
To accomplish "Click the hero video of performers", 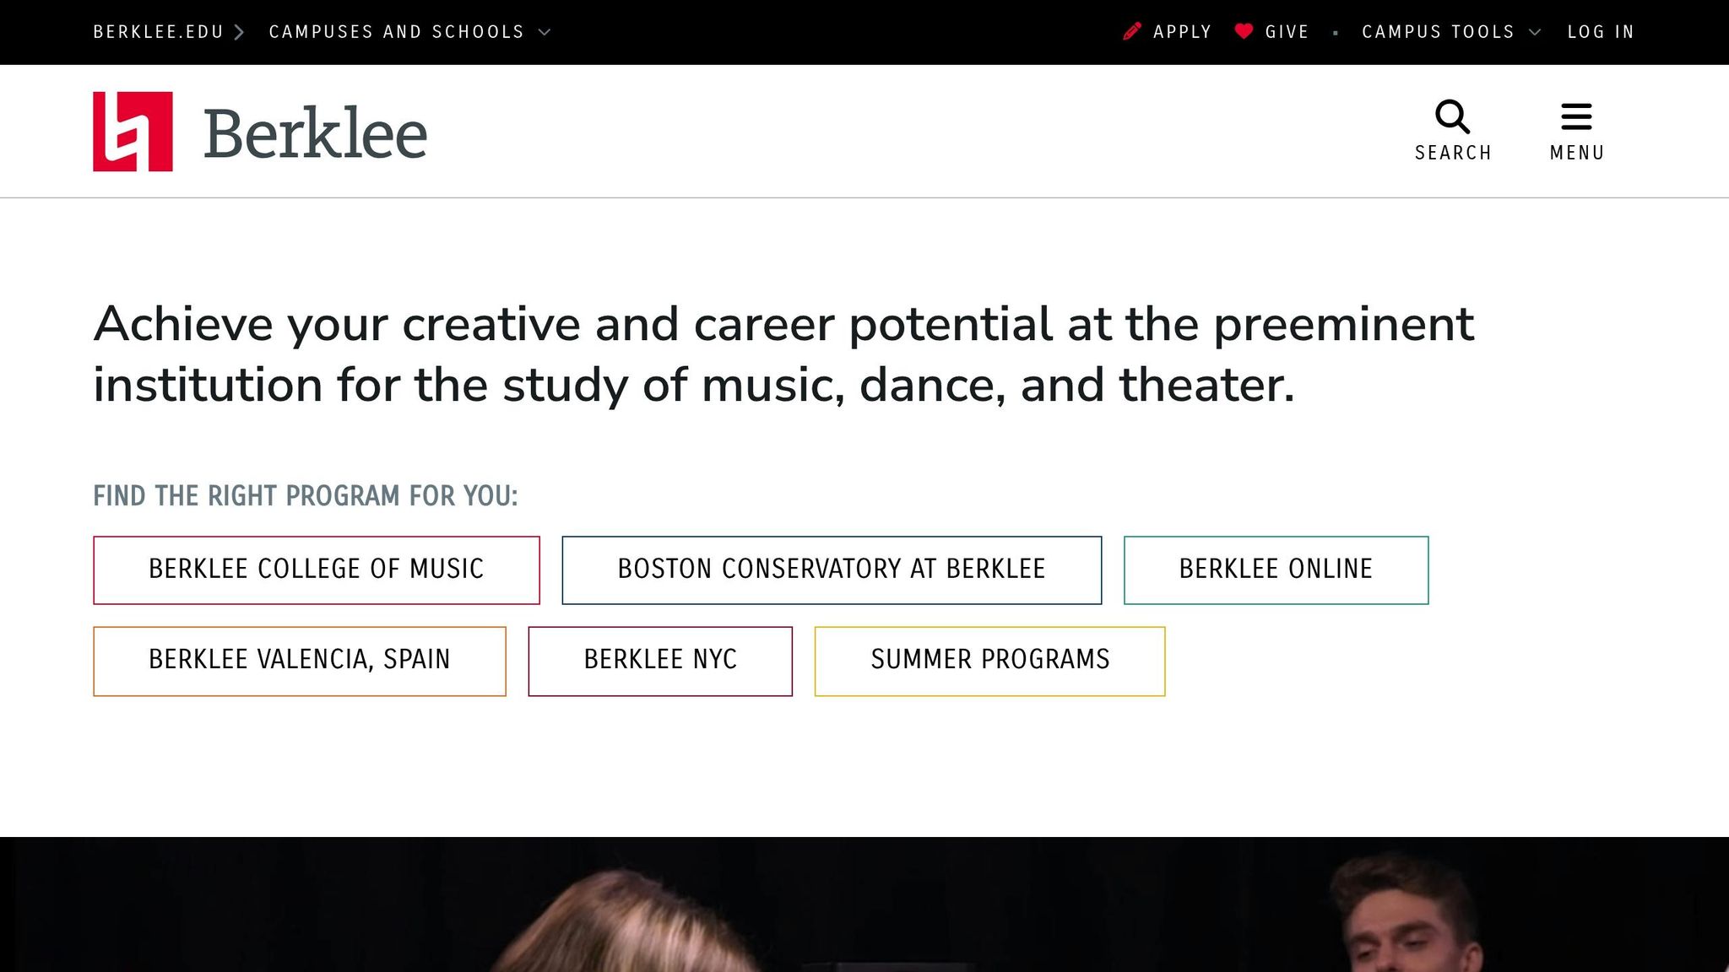I will 864,904.
